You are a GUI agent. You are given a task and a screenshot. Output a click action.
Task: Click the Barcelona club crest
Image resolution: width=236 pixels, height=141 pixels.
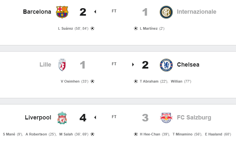coord(62,12)
